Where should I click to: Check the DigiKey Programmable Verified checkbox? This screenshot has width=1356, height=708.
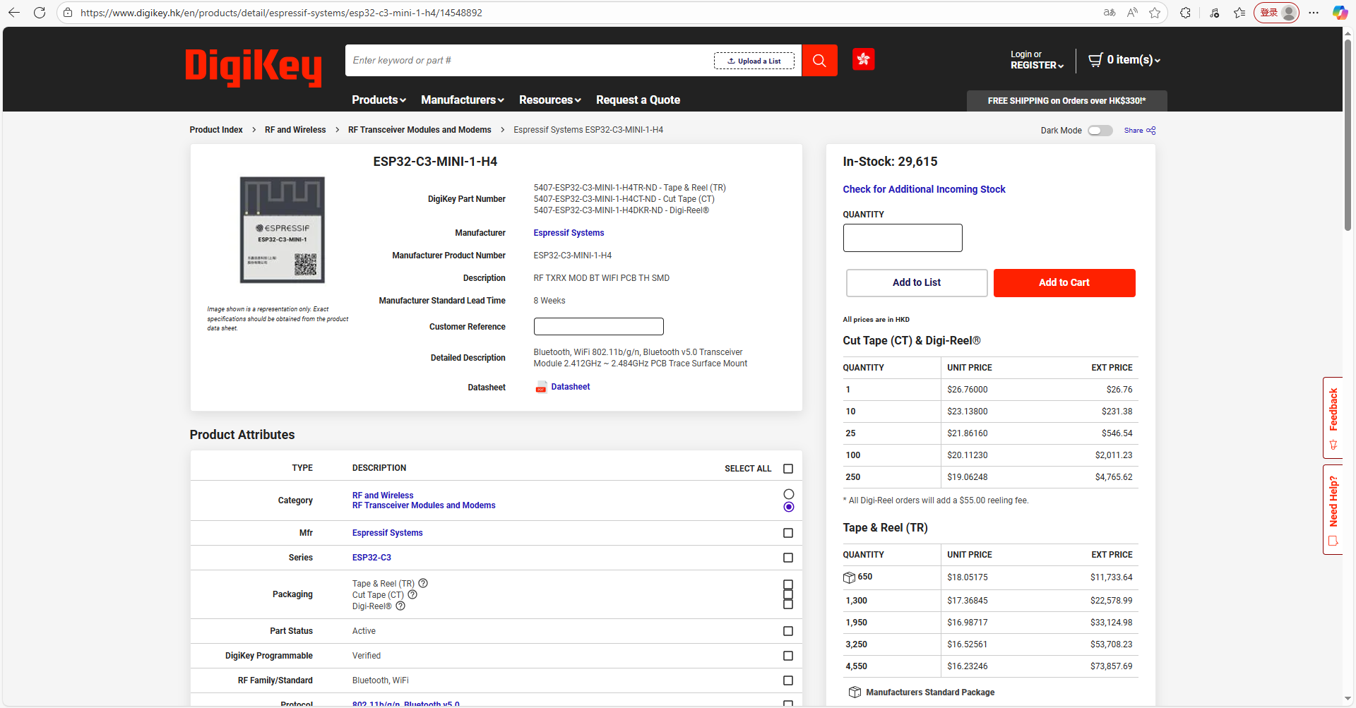coord(788,656)
